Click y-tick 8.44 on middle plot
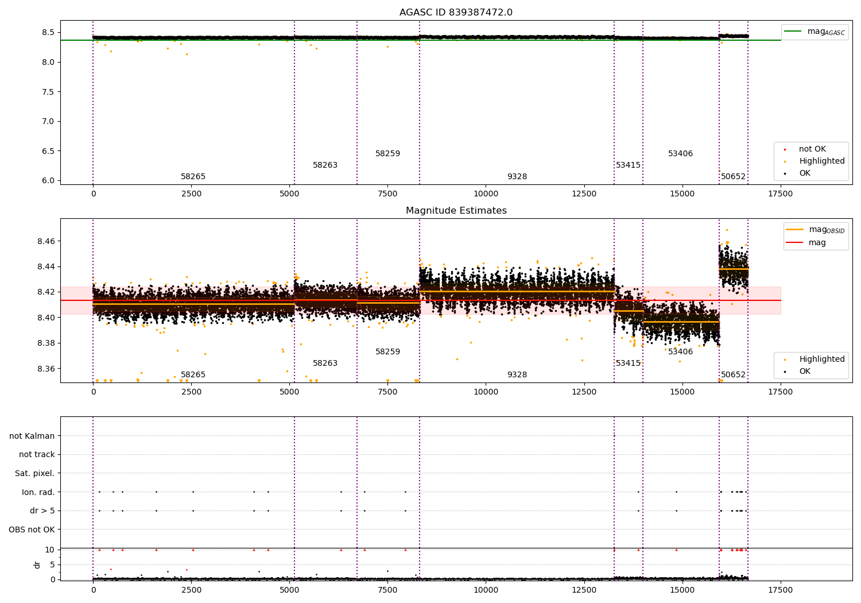Viewport: 861px width, 603px height. point(46,266)
